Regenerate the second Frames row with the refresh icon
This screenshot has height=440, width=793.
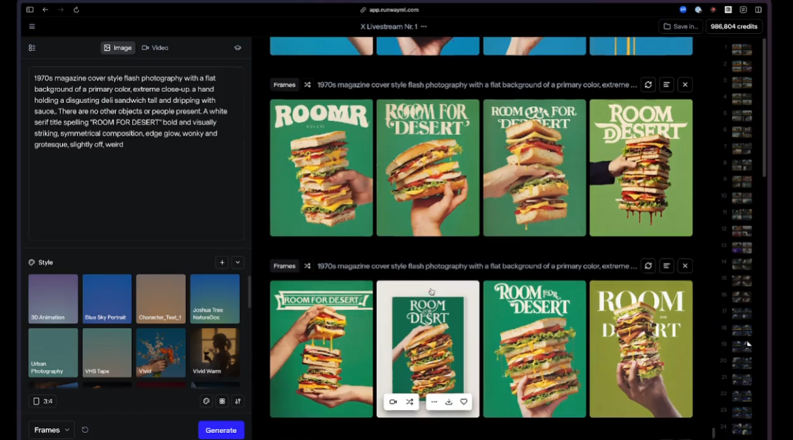648,266
